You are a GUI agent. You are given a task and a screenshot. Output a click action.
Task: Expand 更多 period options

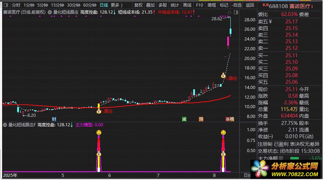pos(116,5)
